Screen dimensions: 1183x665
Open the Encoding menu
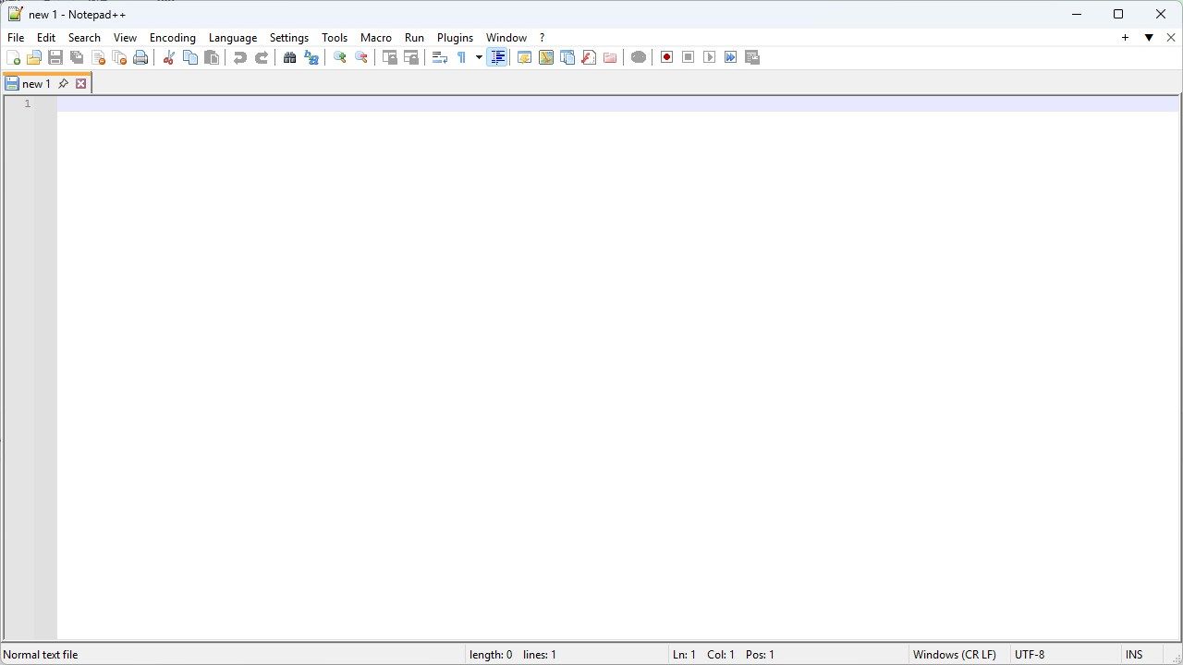pyautogui.click(x=173, y=38)
